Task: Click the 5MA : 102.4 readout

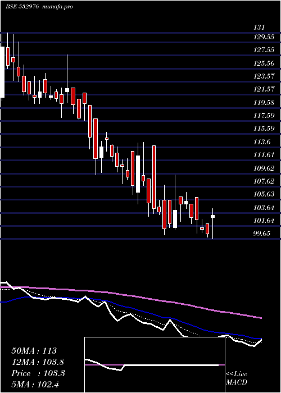Action: [35, 385]
